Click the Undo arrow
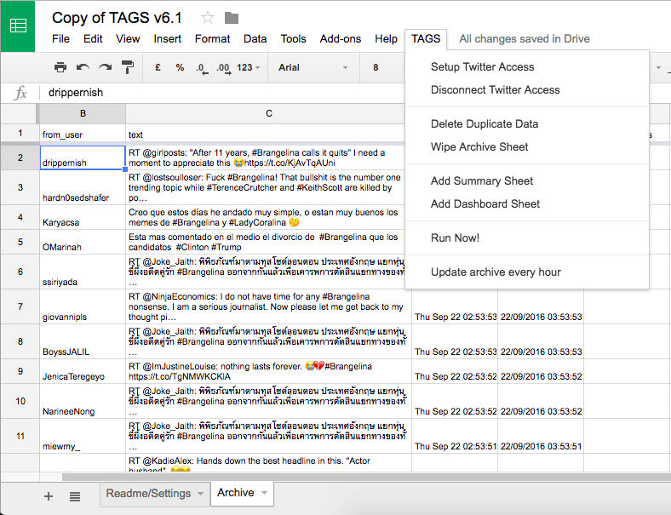 83,67
